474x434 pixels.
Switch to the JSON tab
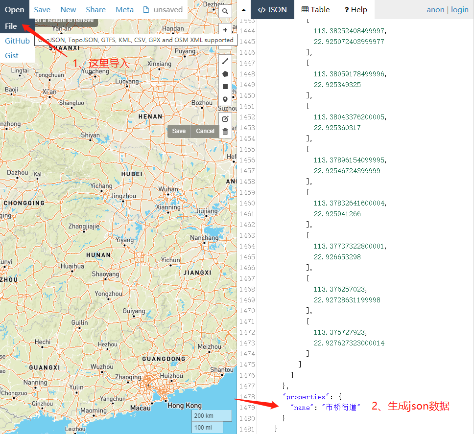(x=272, y=10)
